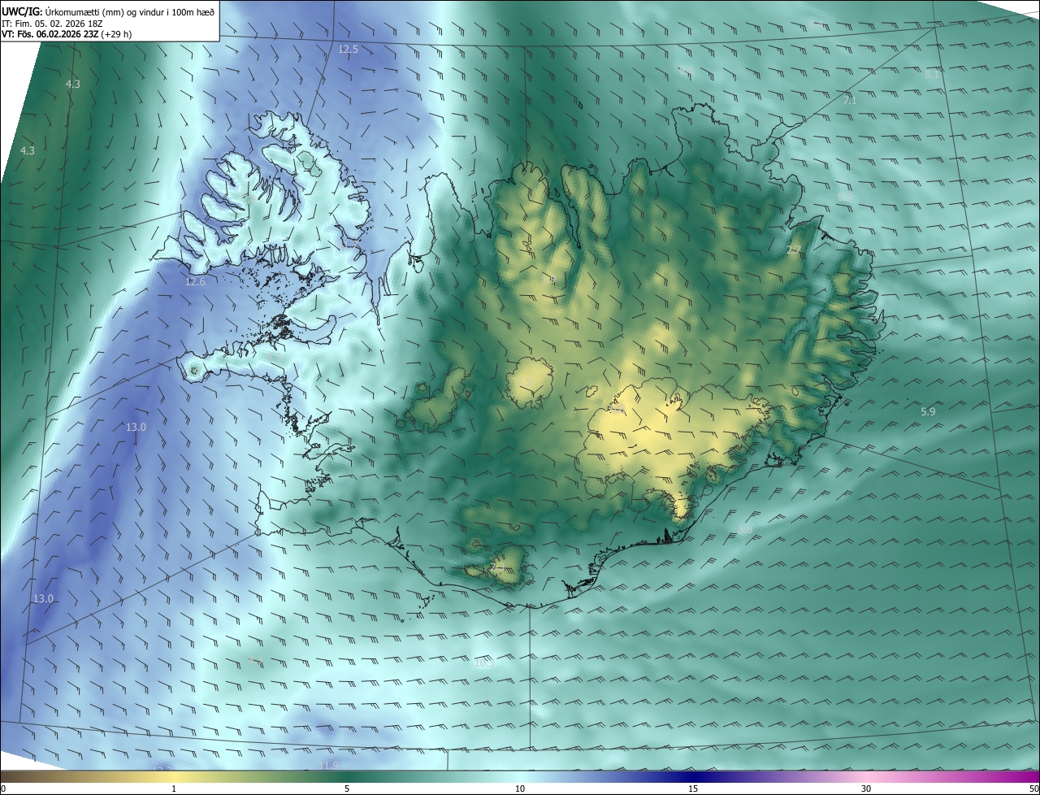Click the 5.9 value label
The image size is (1040, 795).
pos(928,412)
